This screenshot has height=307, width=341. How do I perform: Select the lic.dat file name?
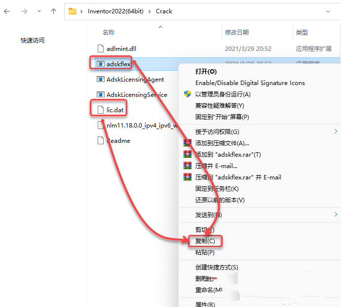click(115, 110)
